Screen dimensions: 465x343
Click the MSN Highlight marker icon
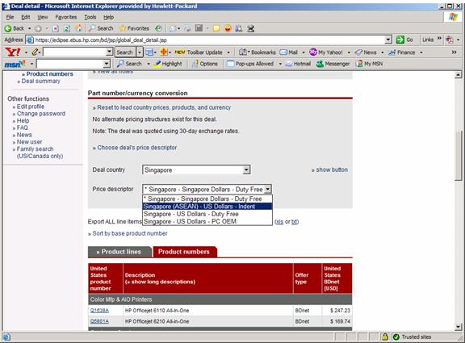point(168,64)
